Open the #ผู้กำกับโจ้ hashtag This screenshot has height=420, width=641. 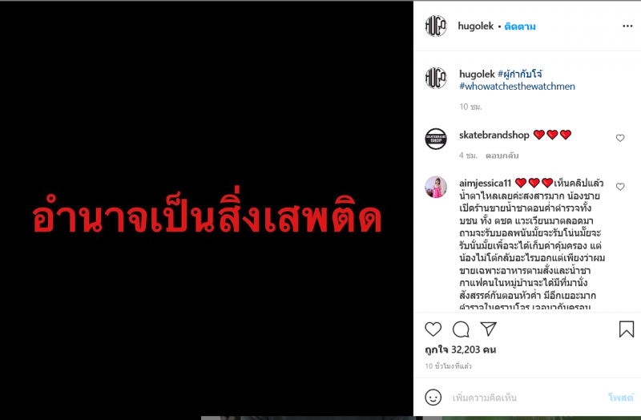pos(520,74)
